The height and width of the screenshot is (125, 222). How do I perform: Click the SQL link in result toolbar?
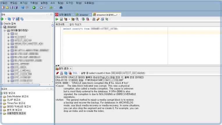75,73
